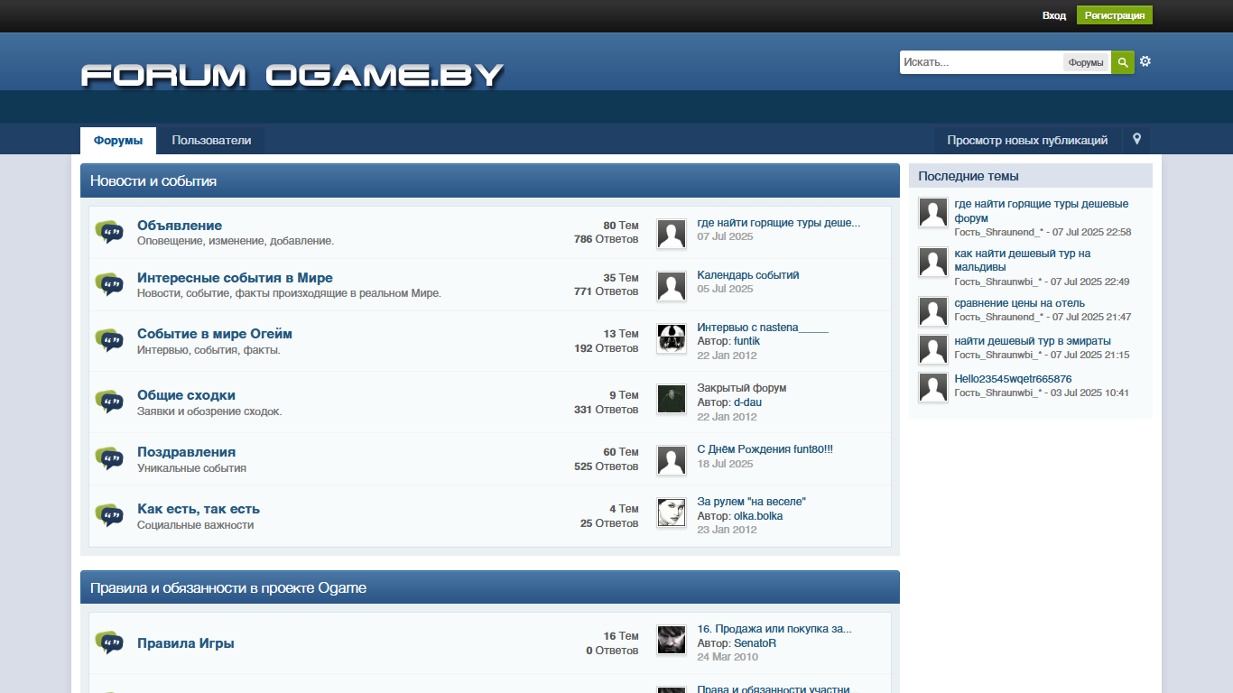Click the green Регистрация button

click(1115, 15)
